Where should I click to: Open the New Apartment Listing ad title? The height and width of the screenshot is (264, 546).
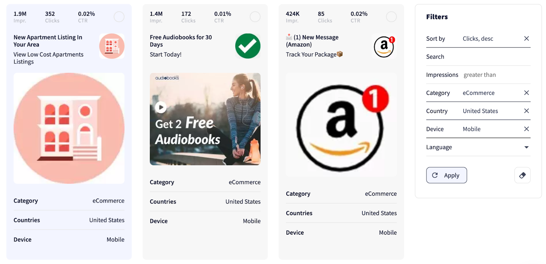tap(48, 41)
